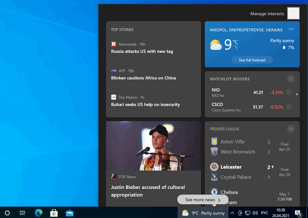Click the partly sunny weather icon in card
This screenshot has width=308, height=218.
click(216, 45)
